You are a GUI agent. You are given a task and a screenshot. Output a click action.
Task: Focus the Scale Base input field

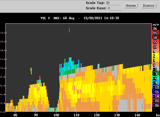click(114, 8)
